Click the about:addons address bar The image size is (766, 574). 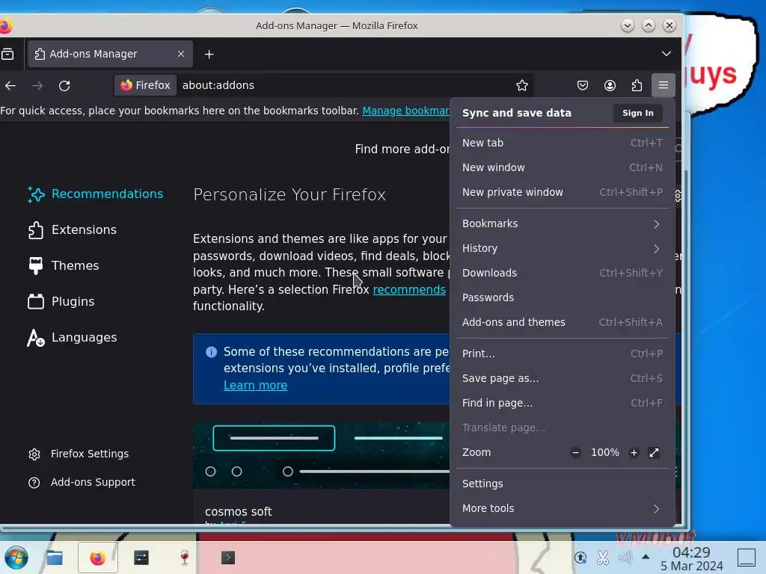click(342, 85)
